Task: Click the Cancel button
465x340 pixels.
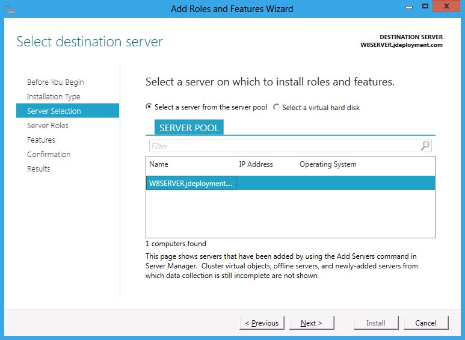Action: point(425,323)
